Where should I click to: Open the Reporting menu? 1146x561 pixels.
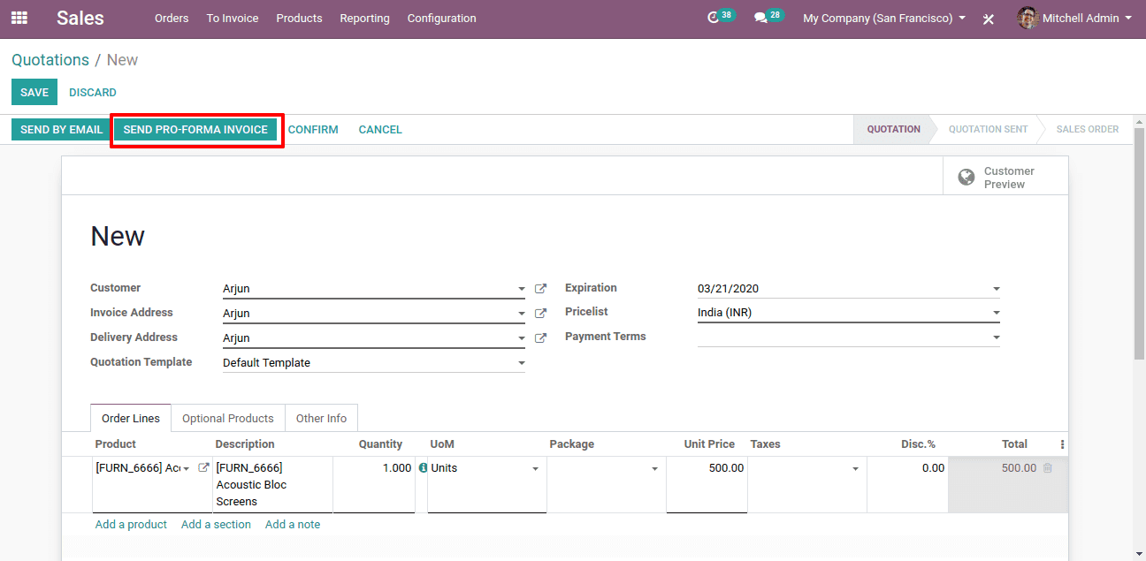364,18
